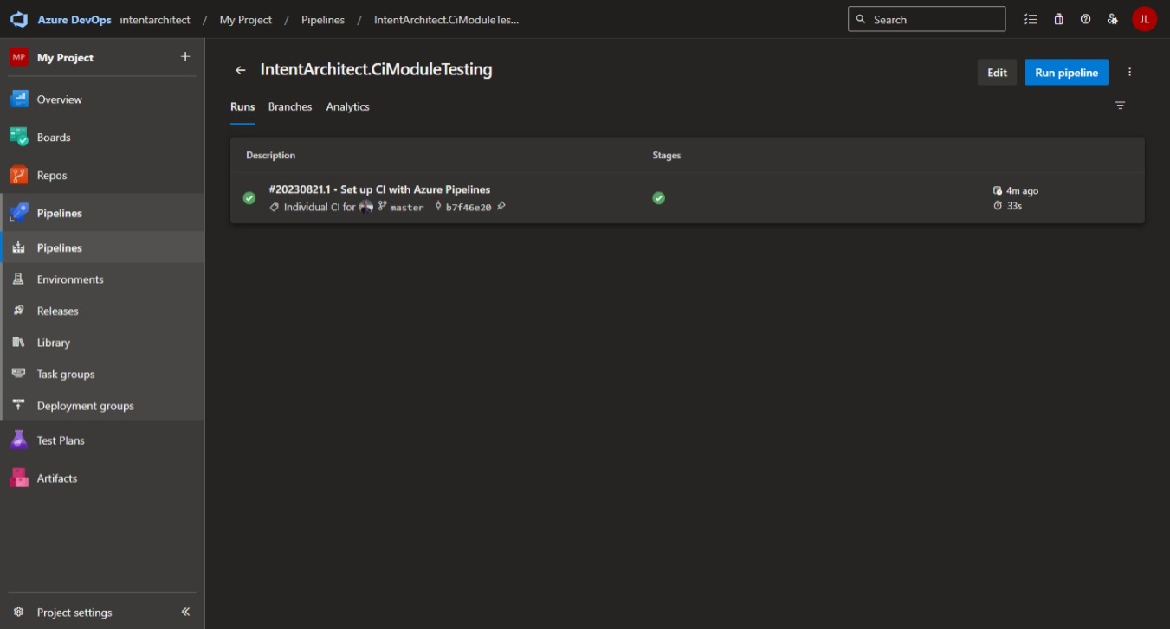Open the More actions vertical ellipsis
The height and width of the screenshot is (629, 1170).
tap(1129, 73)
